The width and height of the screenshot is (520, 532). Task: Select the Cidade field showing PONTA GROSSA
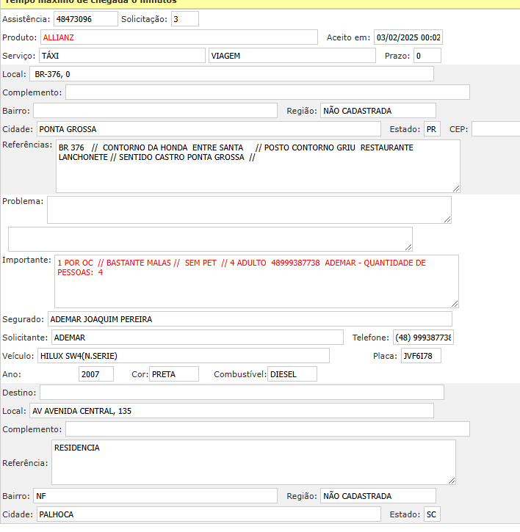(209, 129)
